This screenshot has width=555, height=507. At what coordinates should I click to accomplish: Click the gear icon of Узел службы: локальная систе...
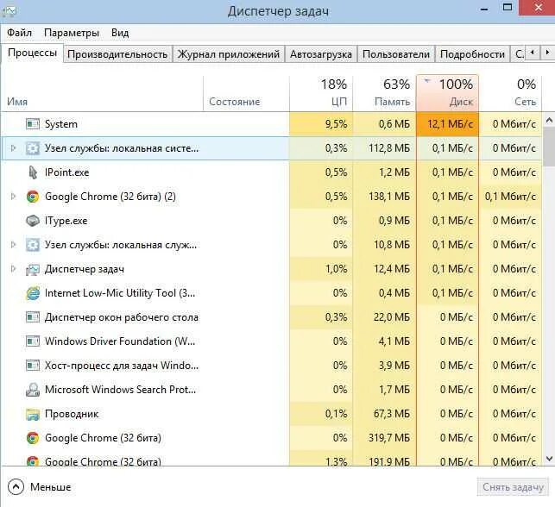coord(33,148)
